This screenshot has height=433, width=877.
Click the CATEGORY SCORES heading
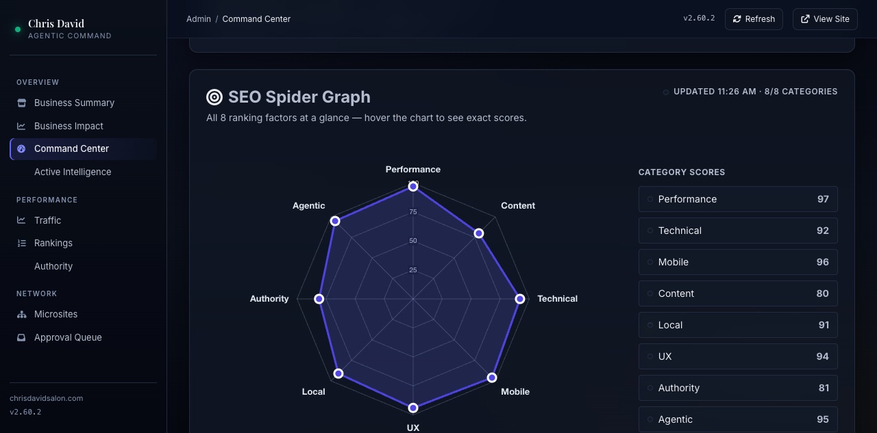tap(682, 172)
